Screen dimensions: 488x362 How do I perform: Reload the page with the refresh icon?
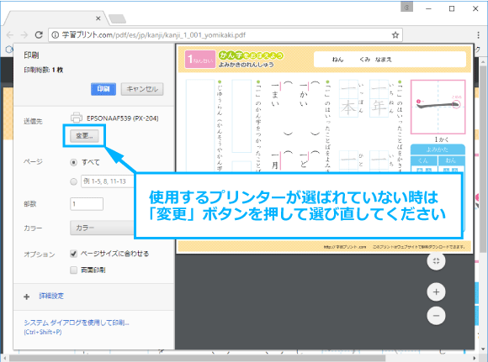point(39,34)
